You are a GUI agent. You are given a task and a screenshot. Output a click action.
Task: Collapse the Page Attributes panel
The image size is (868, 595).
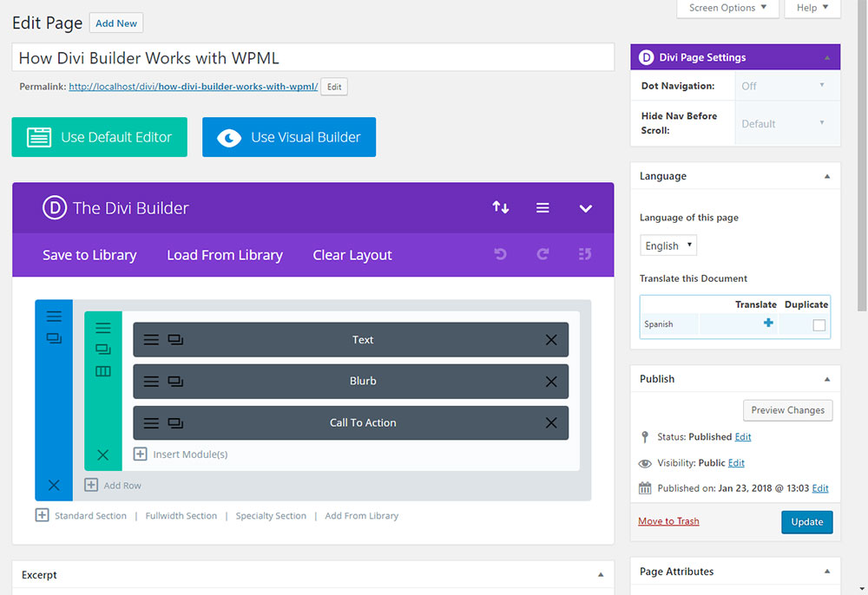click(827, 572)
